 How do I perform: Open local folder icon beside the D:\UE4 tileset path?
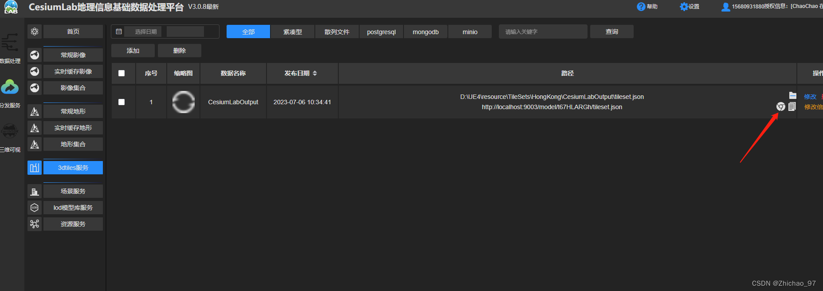tap(793, 95)
